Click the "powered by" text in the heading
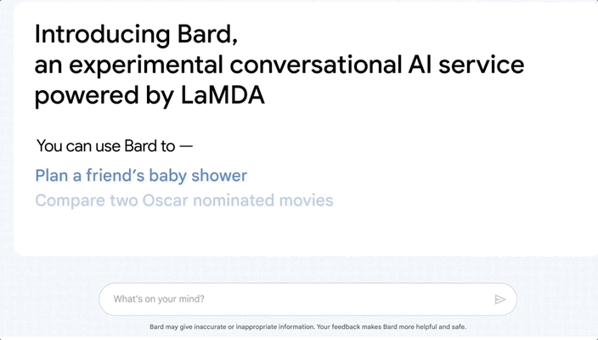The width and height of the screenshot is (598, 340). click(x=104, y=96)
